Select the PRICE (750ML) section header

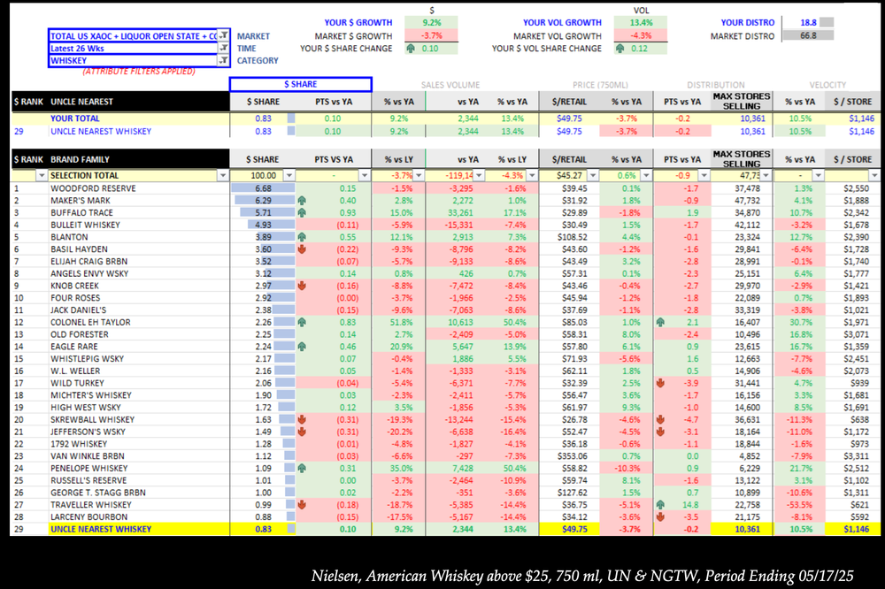[x=600, y=85]
